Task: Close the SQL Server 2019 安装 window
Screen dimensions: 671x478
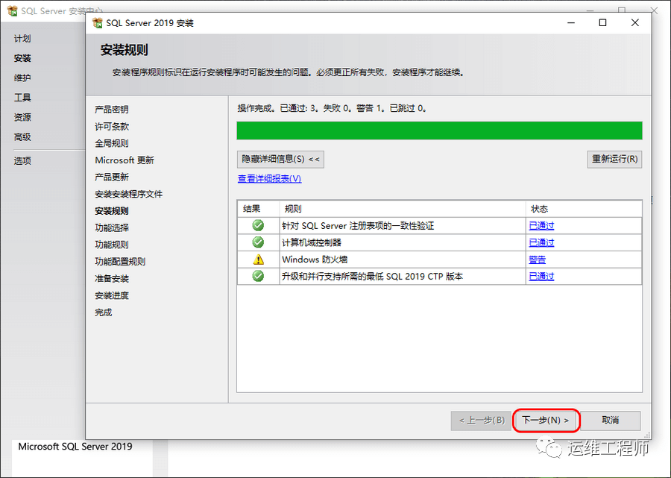Action: click(635, 23)
